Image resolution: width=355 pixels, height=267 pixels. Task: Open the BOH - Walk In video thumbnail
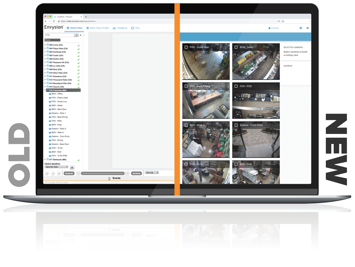(x=206, y=140)
